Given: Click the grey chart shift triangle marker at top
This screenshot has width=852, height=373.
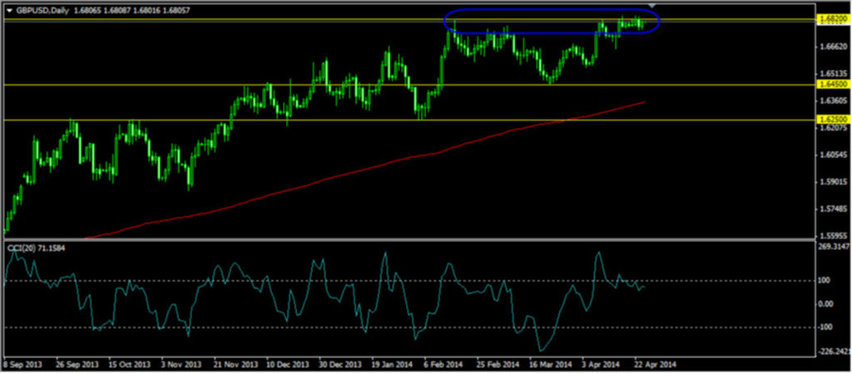Looking at the screenshot, I should tap(654, 6).
